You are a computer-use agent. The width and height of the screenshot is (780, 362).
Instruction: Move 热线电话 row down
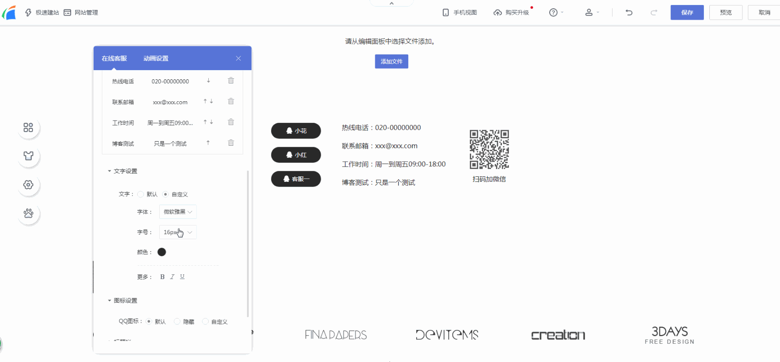208,81
